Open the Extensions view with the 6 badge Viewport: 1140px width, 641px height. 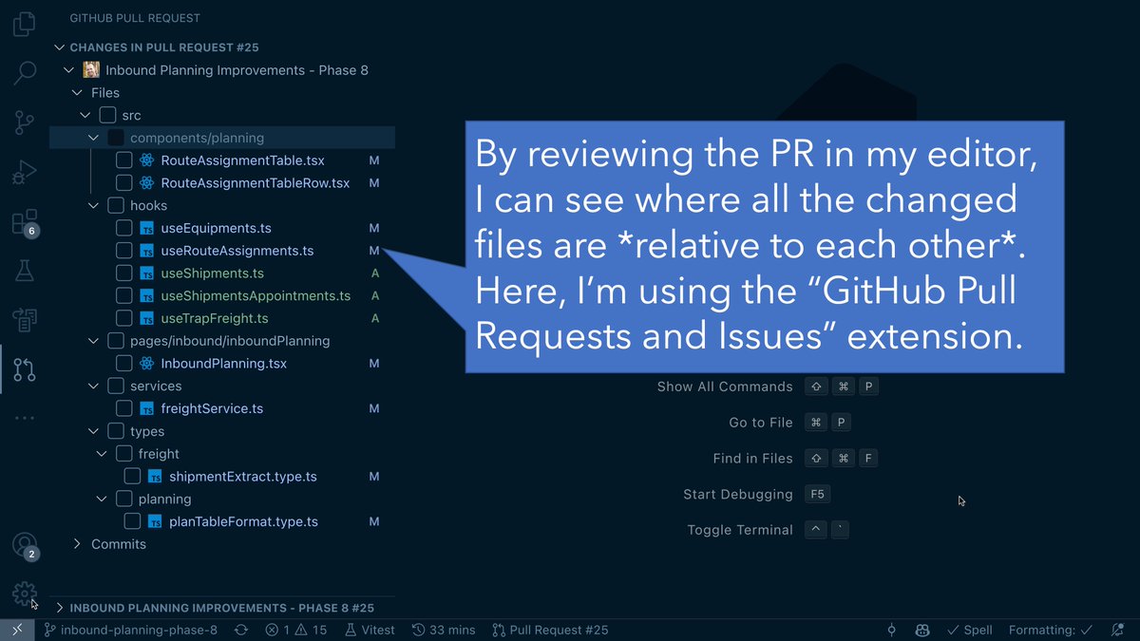pos(25,222)
